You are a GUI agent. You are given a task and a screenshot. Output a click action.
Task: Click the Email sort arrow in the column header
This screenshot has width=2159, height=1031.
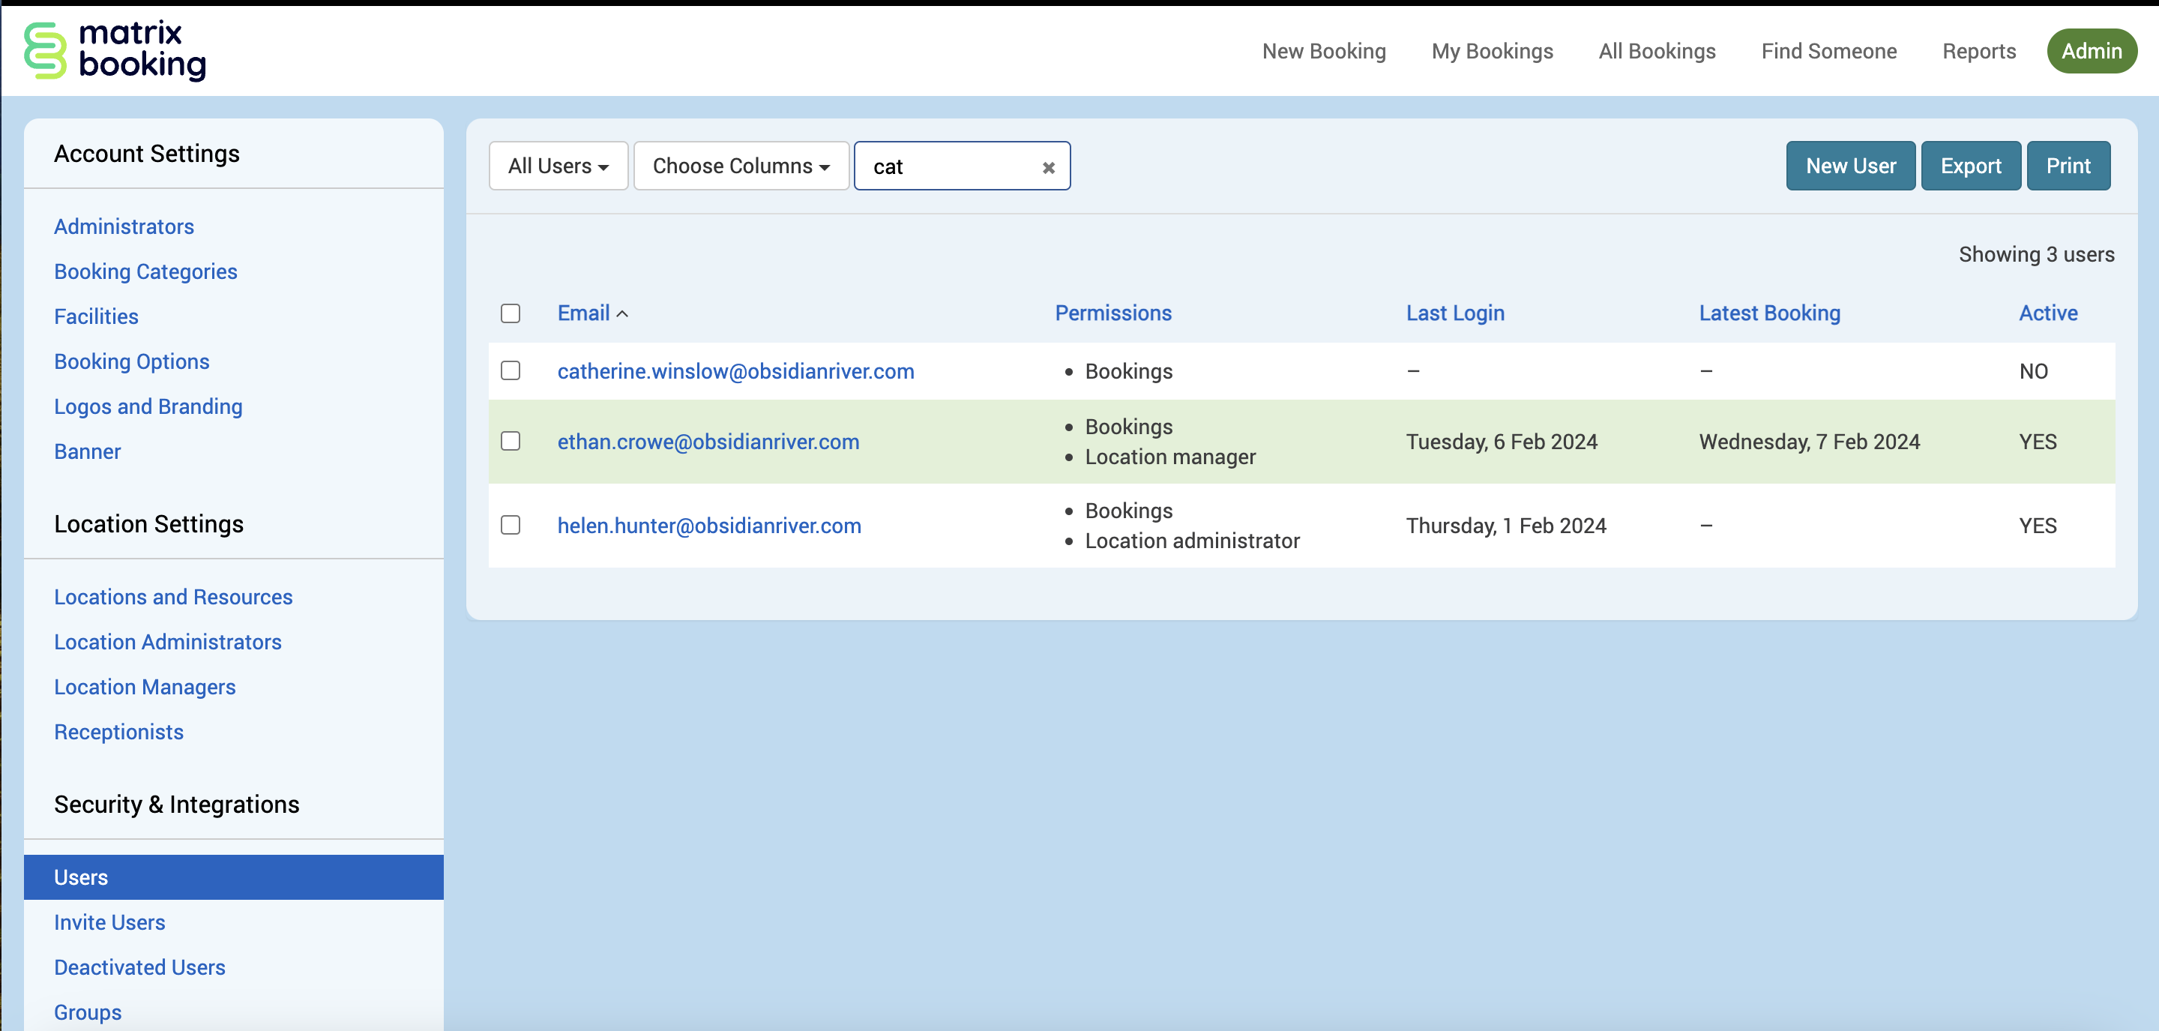[623, 313]
